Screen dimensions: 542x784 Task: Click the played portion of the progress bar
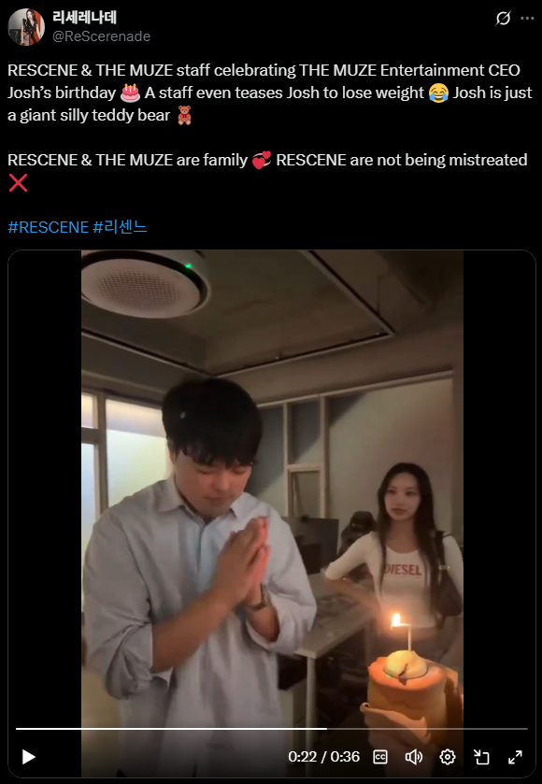[x=172, y=729]
